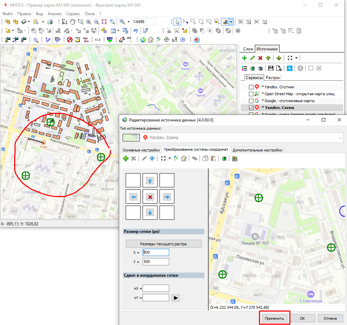Expand the fit-extent dropdown in sources panel
Image resolution: width=347 pixels, height=325 pixels.
(x=297, y=58)
